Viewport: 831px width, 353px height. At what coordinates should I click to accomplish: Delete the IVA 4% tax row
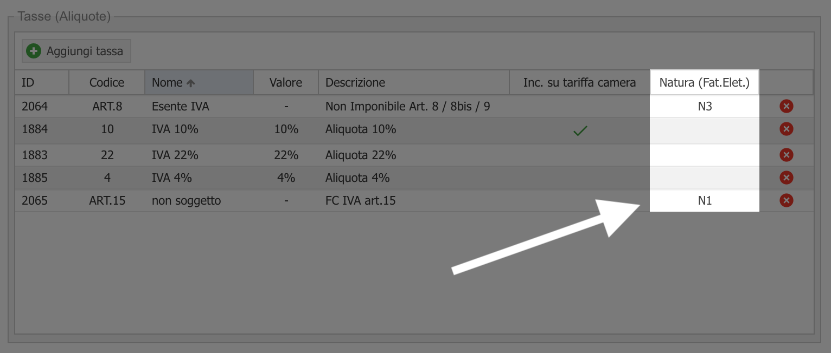tap(786, 178)
